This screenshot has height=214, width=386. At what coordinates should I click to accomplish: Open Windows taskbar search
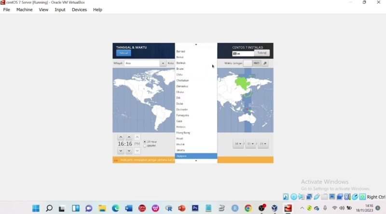click(49, 208)
